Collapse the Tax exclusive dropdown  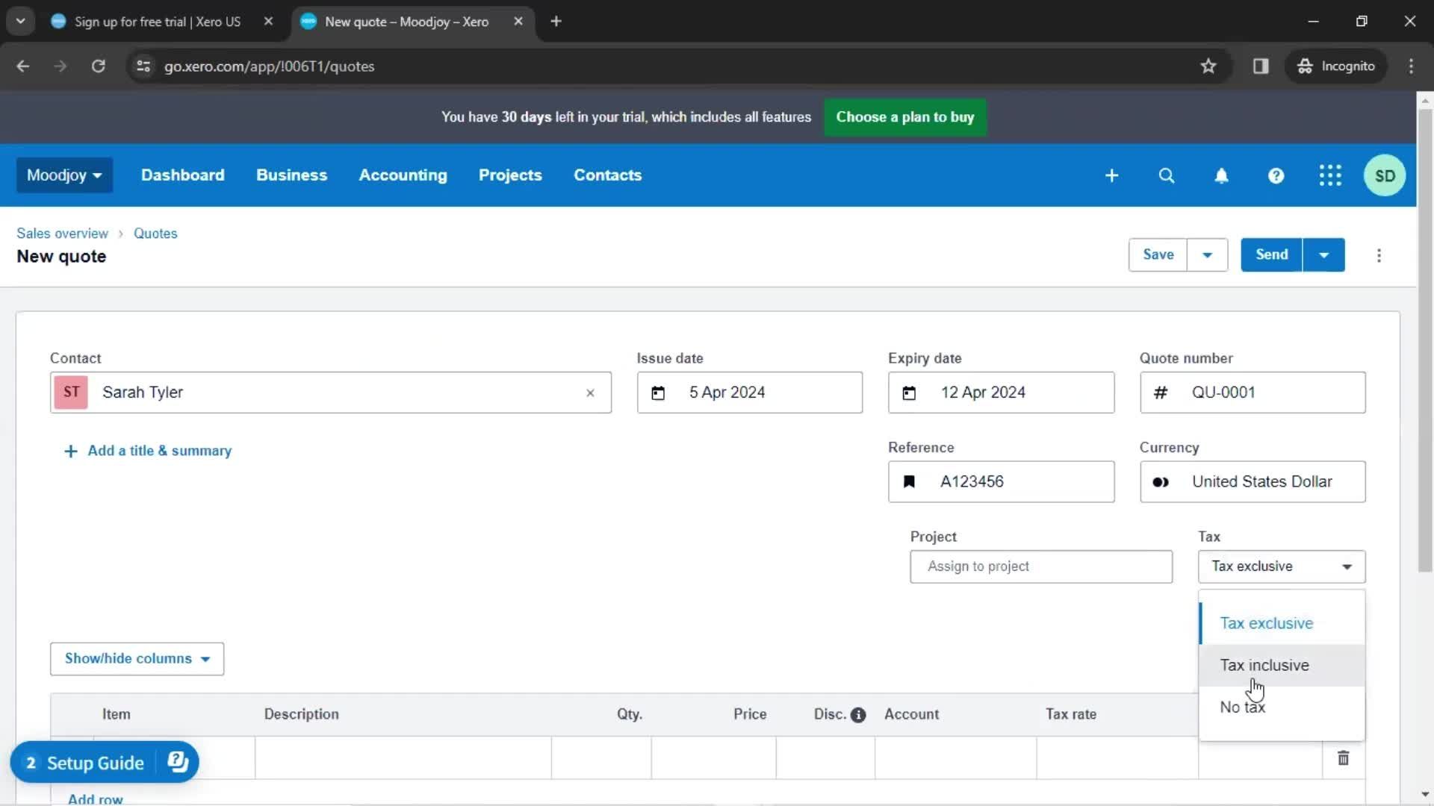tap(1282, 566)
